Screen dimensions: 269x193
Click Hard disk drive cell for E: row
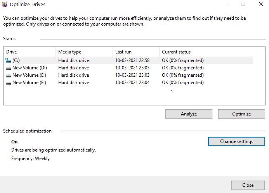pos(74,75)
